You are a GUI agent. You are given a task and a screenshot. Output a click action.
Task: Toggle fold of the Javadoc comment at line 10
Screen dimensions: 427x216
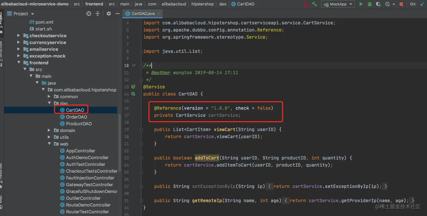coord(141,66)
